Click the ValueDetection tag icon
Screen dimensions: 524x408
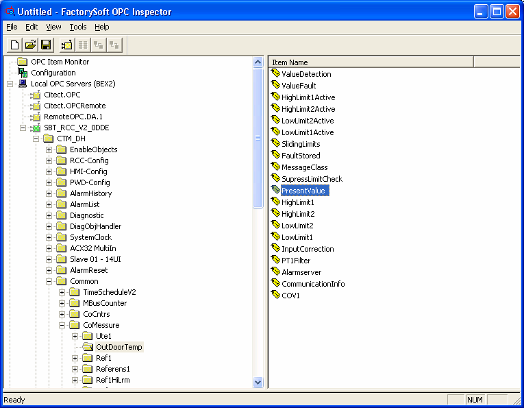coord(275,73)
